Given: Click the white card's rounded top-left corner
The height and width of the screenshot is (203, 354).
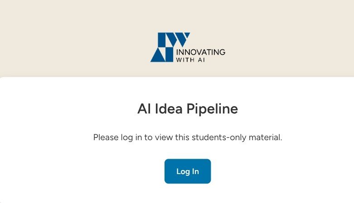Looking at the screenshot, I should click(x=2, y=79).
